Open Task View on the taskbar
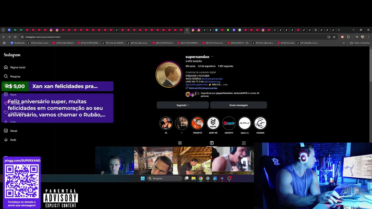 click(x=187, y=179)
